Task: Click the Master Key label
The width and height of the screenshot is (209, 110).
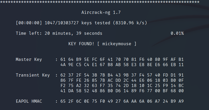Action: click(29, 59)
